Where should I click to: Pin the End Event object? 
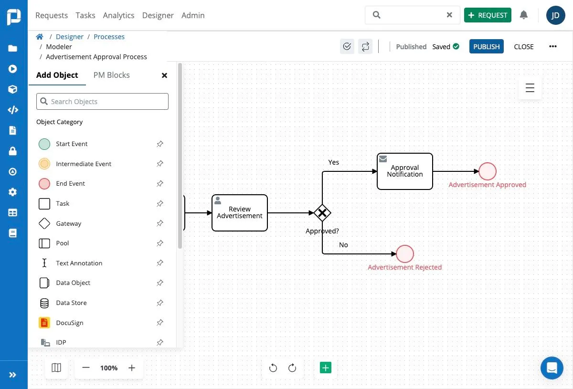tap(160, 183)
